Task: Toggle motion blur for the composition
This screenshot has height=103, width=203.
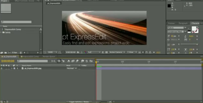Action: pos(77,61)
